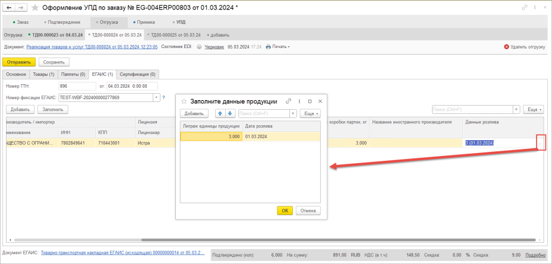Select the KPP cell 710443001
Screen dimensions: 552x264
click(x=115, y=143)
